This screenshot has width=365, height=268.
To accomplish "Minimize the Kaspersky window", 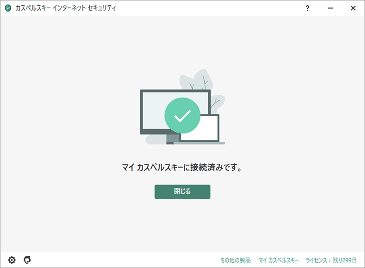I will tap(330, 8).
